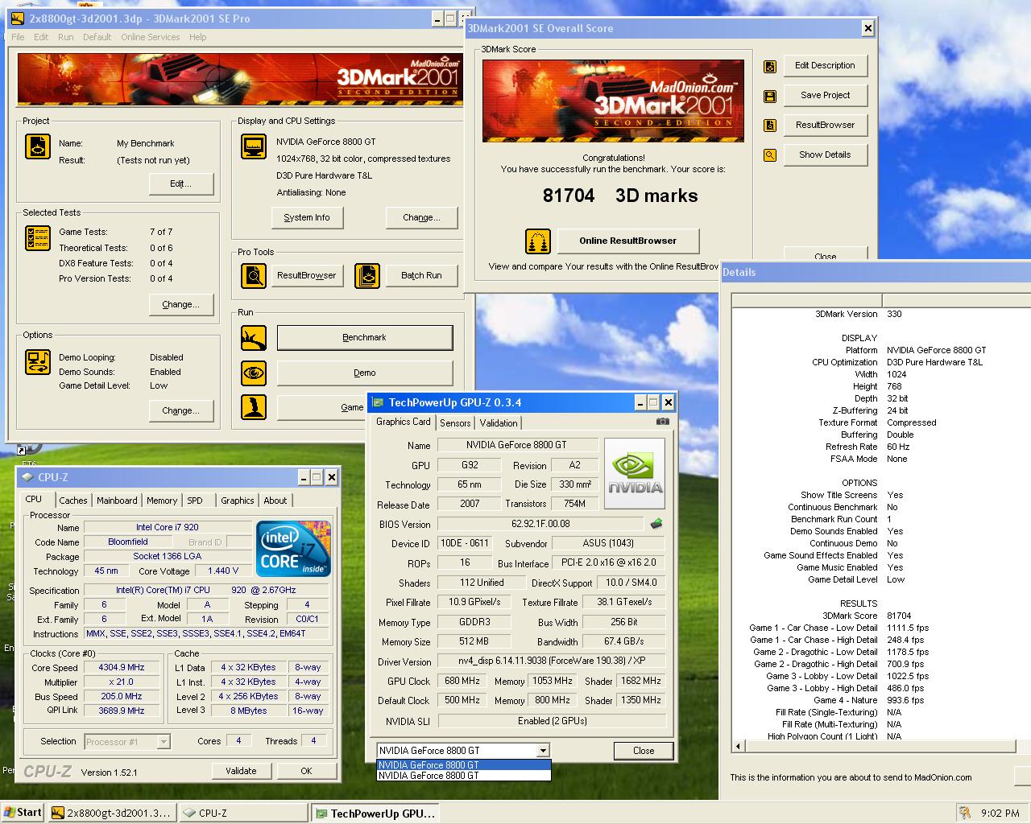Click the GPU-Z BIOS save chip icon
Image resolution: width=1031 pixels, height=824 pixels.
(x=657, y=524)
